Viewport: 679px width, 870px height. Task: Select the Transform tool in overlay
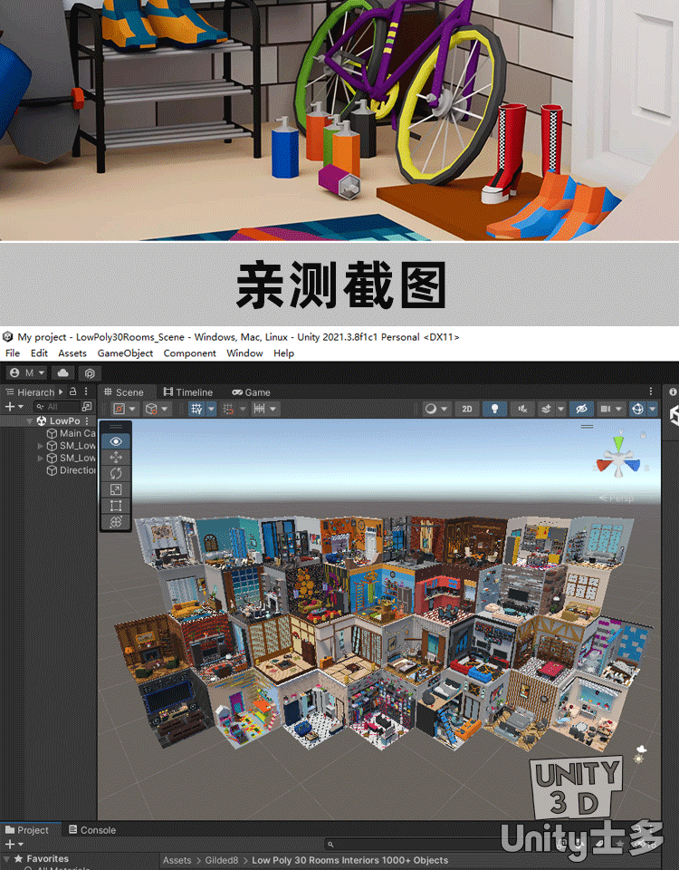click(116, 522)
